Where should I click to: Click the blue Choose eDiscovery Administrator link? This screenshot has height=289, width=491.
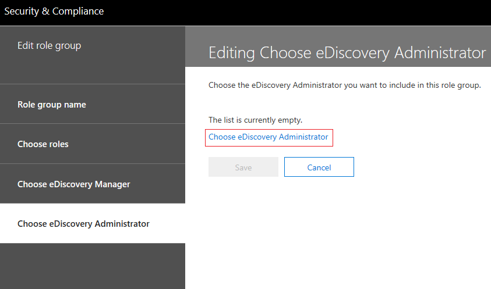pos(269,137)
